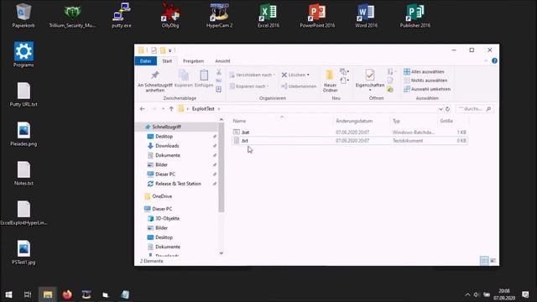Image resolution: width=537 pixels, height=302 pixels.
Task: Select the Notes.txt desktop file
Action: pos(23,174)
